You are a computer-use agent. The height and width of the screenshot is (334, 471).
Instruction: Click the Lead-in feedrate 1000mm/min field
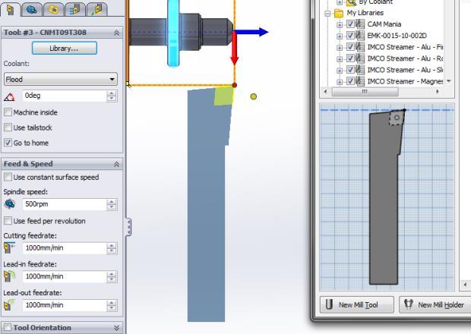pyautogui.click(x=64, y=276)
